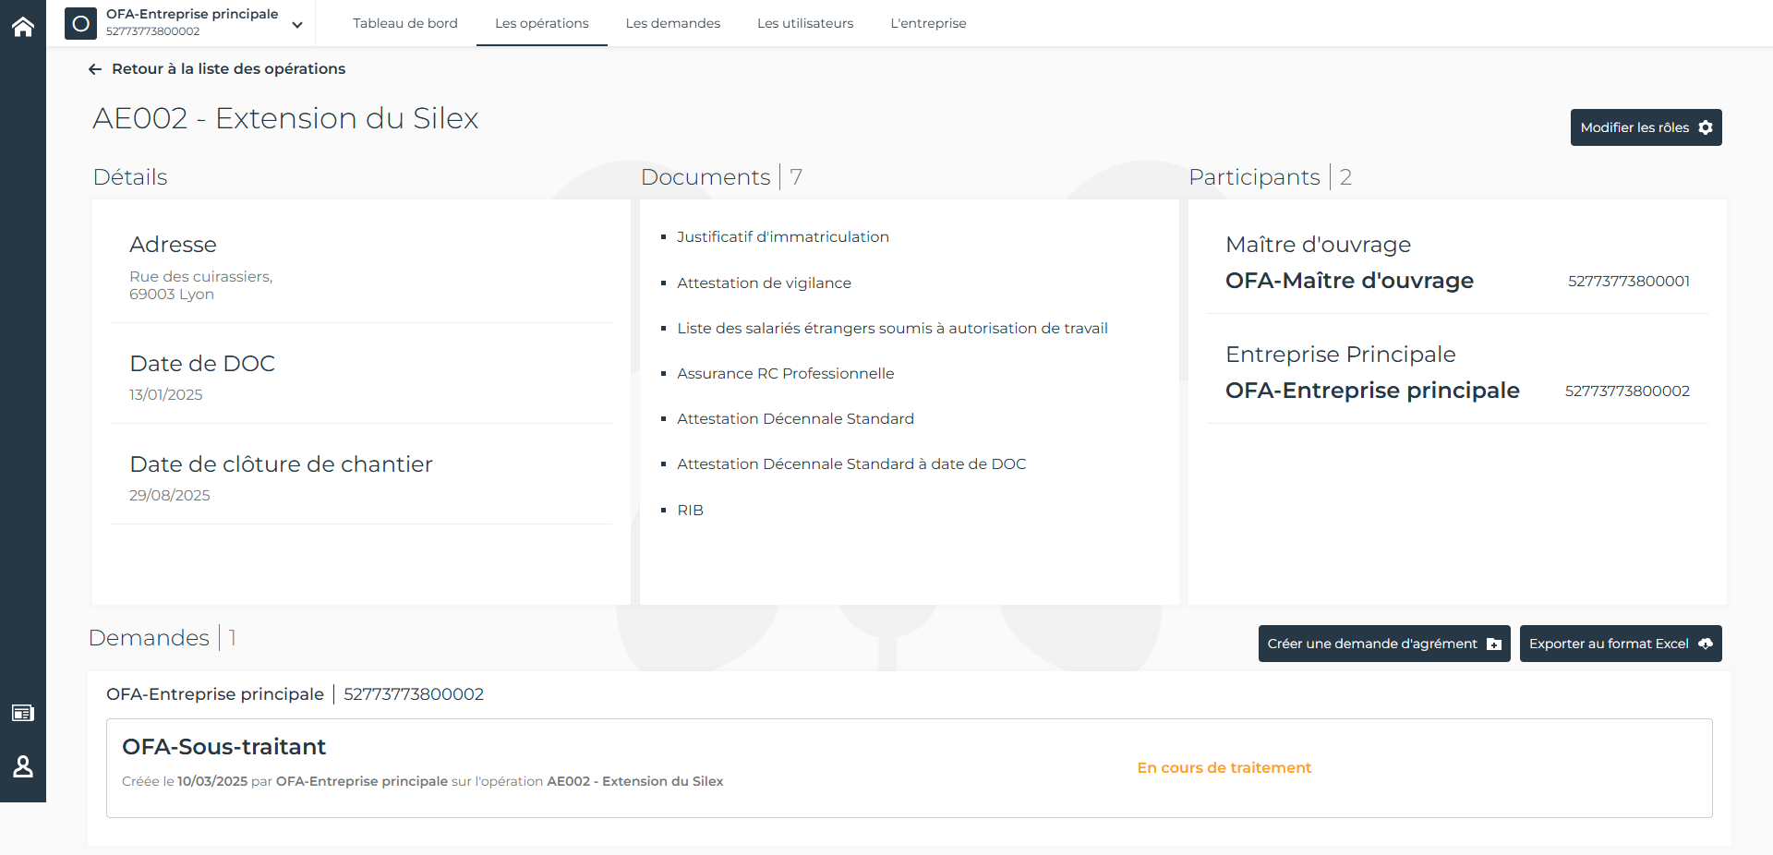Open the news panel icon in the sidebar
Viewport: 1773px width, 855px height.
coord(22,713)
